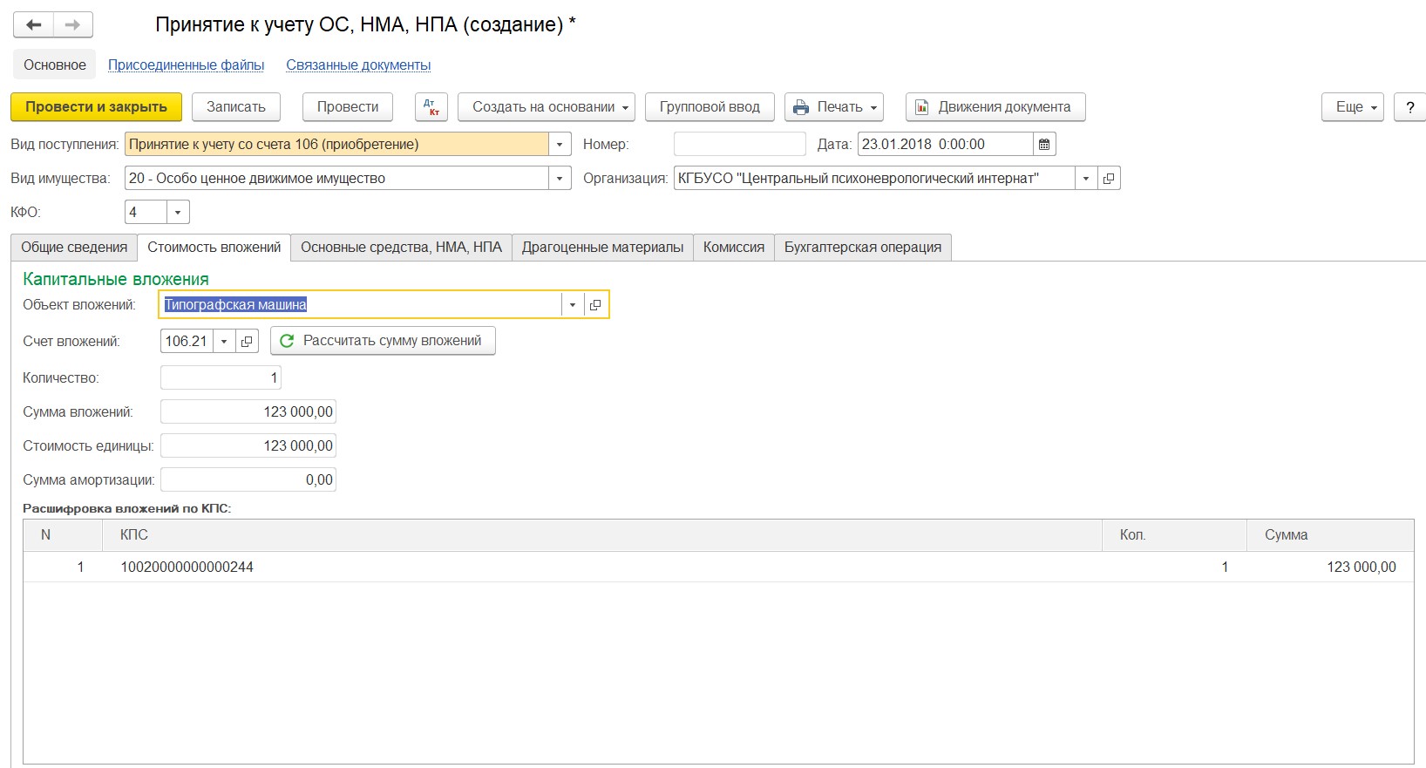Click Провести и закрыть
Viewport: 1426px width, 768px height.
pos(96,107)
